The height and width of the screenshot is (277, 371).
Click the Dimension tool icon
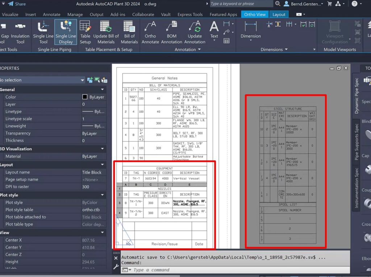click(x=250, y=26)
